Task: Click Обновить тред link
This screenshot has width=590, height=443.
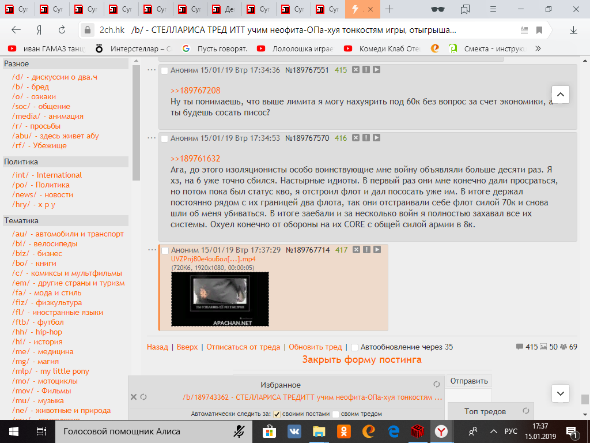Action: click(315, 347)
